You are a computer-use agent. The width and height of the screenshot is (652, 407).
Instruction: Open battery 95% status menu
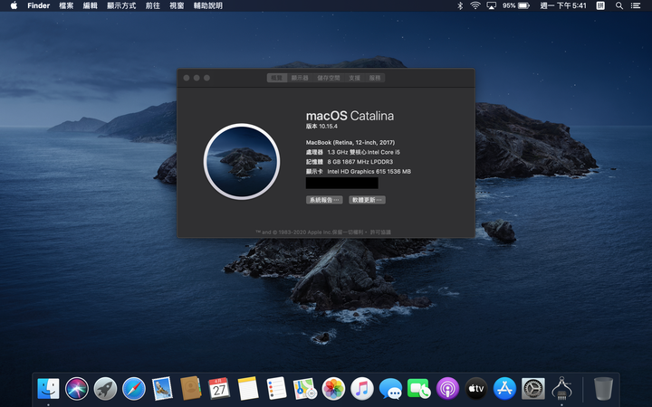click(515, 5)
